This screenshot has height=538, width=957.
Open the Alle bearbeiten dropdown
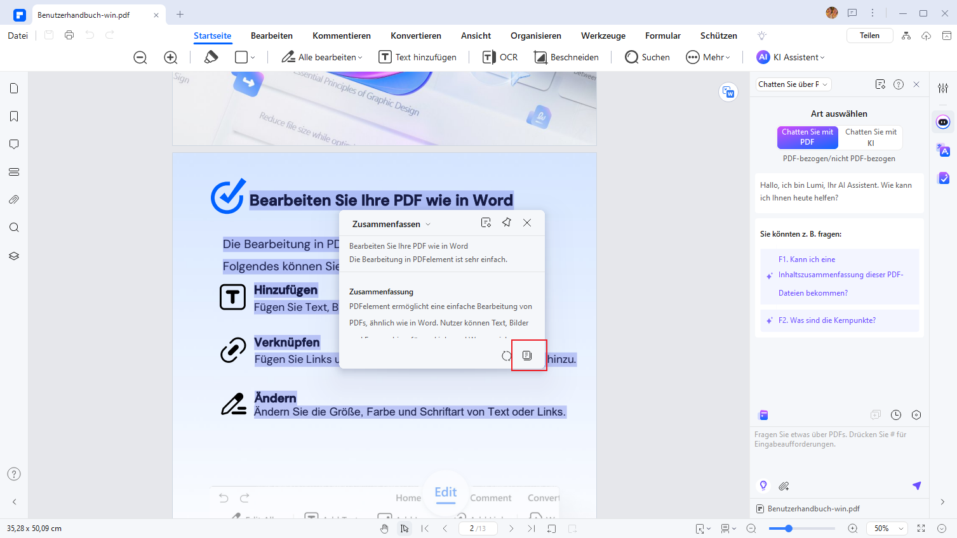click(x=322, y=57)
